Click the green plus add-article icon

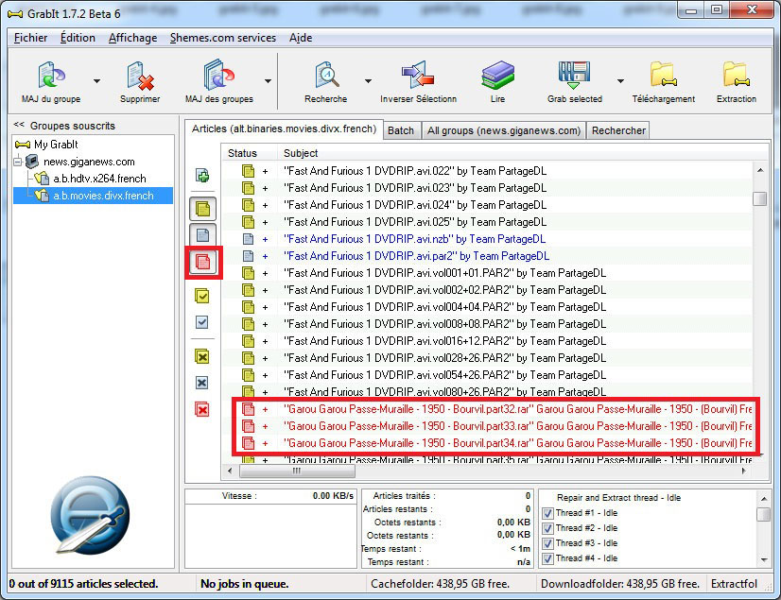[202, 175]
